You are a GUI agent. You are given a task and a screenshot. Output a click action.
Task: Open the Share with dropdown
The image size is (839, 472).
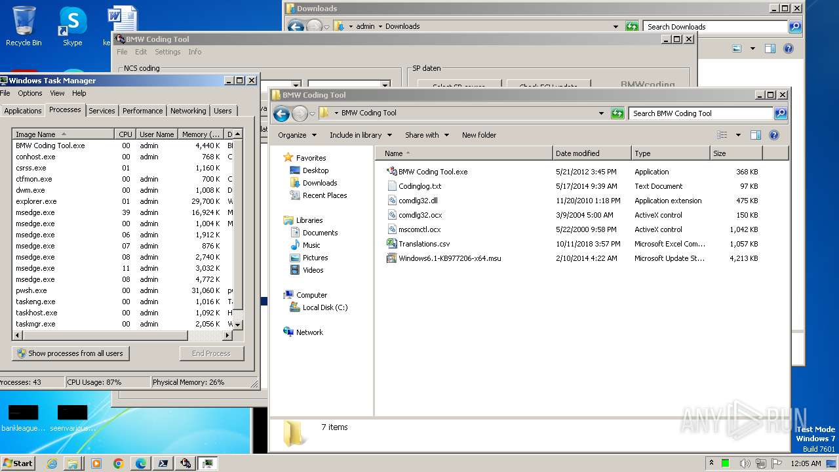[427, 135]
